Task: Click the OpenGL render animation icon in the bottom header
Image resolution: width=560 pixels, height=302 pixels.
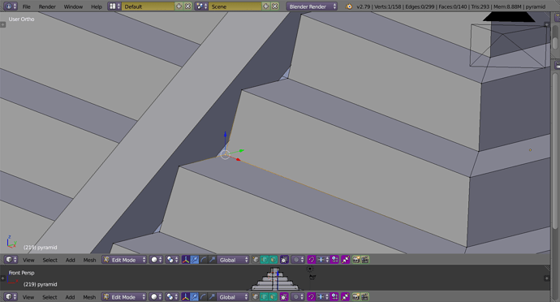Action: (364, 297)
